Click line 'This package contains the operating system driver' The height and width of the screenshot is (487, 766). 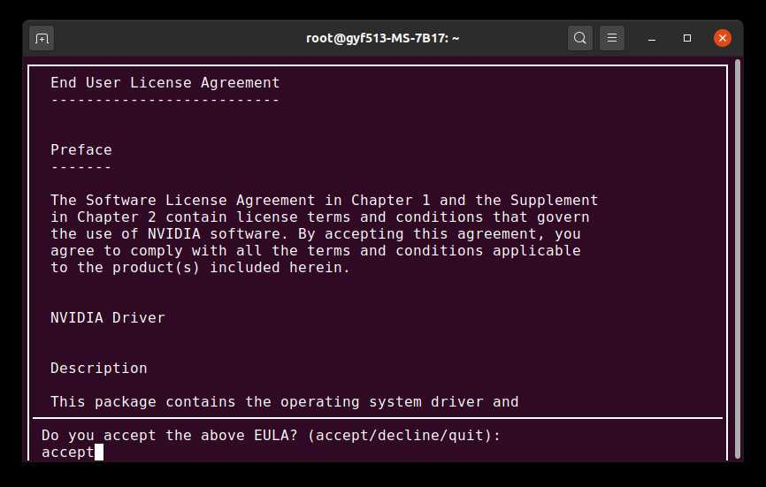tap(284, 401)
